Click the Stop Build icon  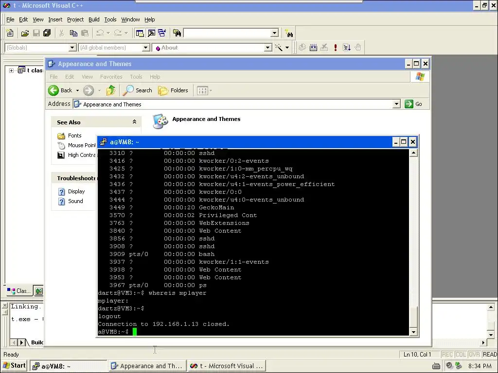coord(324,48)
